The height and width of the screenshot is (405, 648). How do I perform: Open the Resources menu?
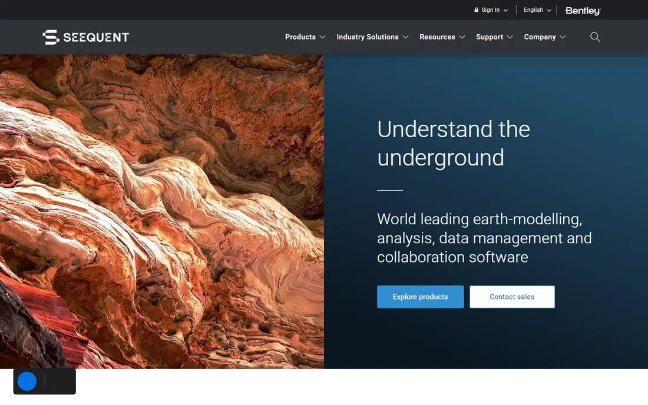(x=437, y=37)
